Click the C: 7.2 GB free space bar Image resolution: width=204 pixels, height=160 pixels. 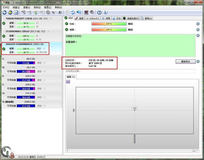[x=26, y=63]
